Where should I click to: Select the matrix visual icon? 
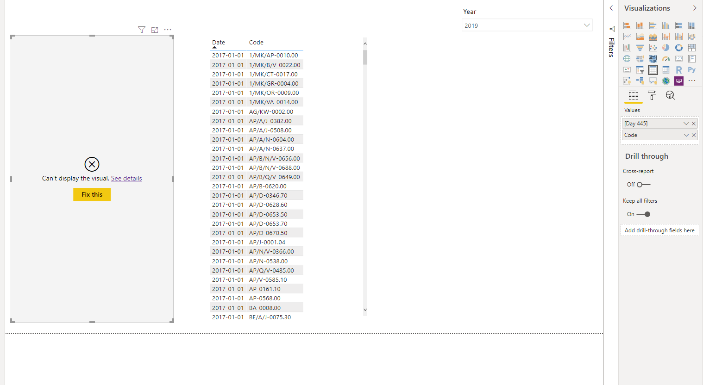[666, 70]
